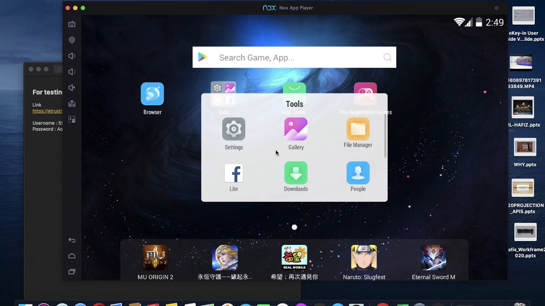The height and width of the screenshot is (306, 545).
Task: Launch the Browser app on home screen
Action: click(152, 99)
